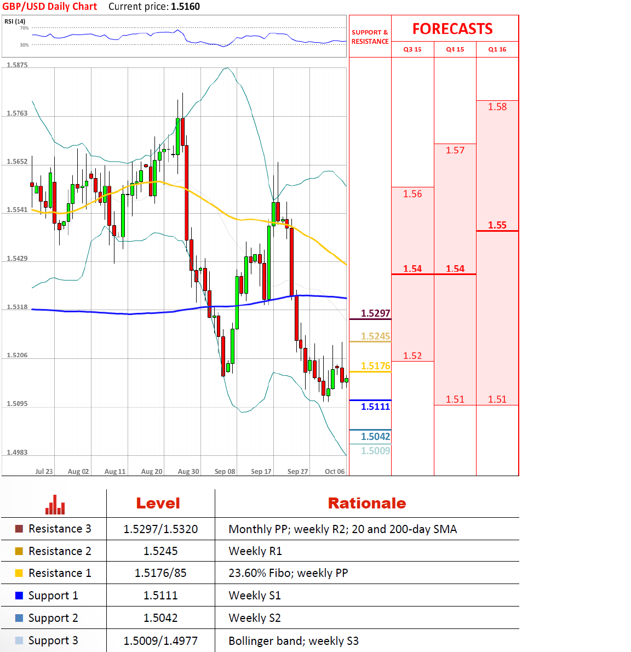Click the level cell '1.5009/1.4977'
631x652 pixels.
160,641
